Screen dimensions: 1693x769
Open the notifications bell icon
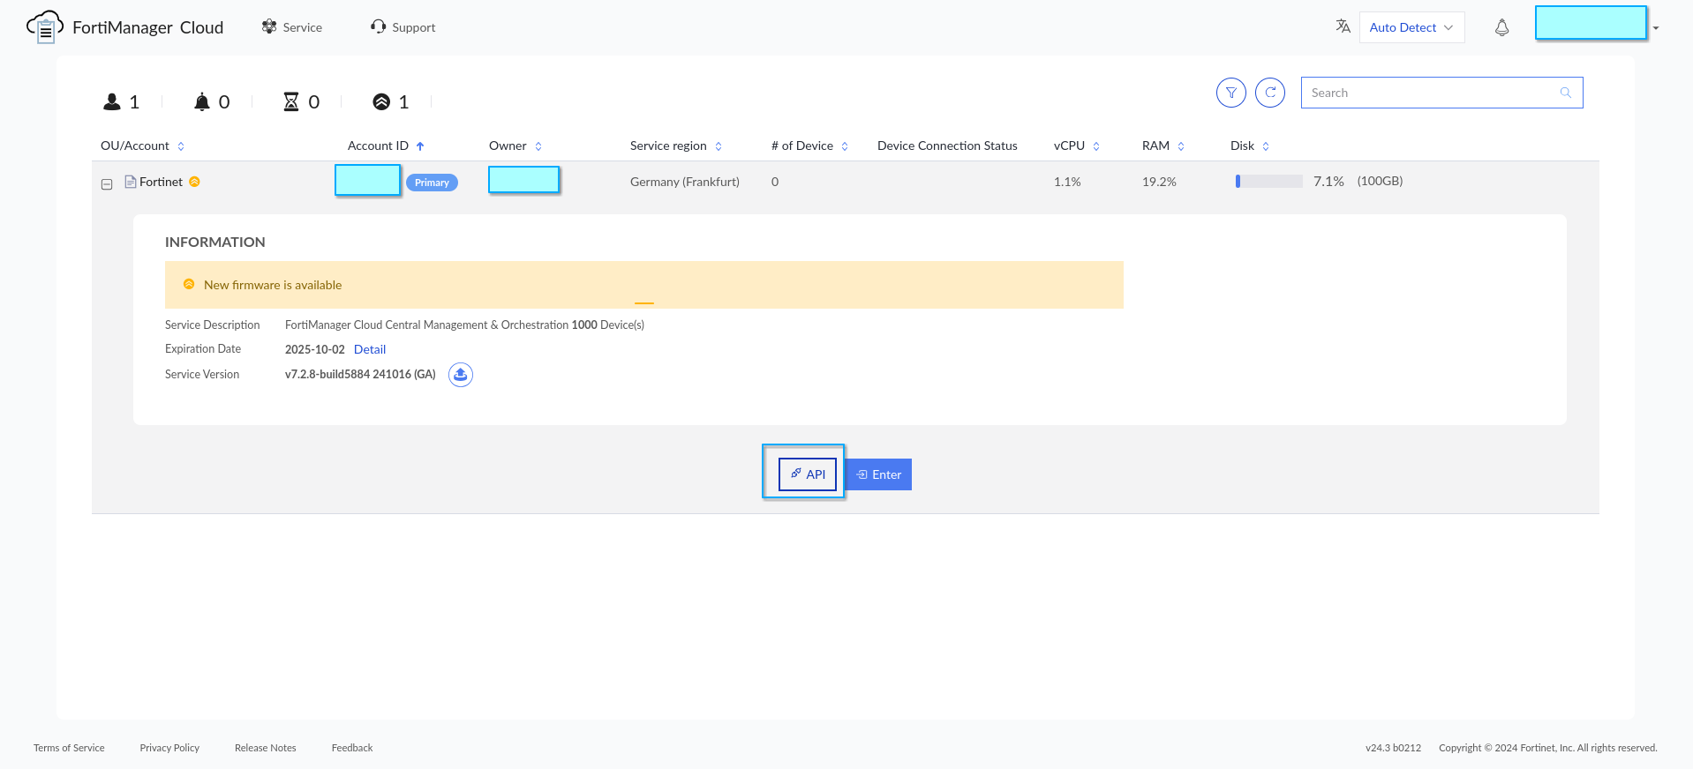pos(1501,27)
